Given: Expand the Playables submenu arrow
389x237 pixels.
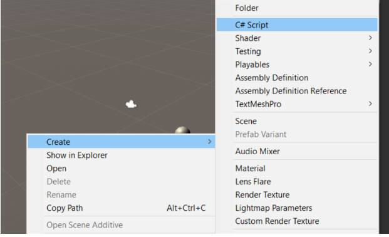Looking at the screenshot, I should (370, 64).
